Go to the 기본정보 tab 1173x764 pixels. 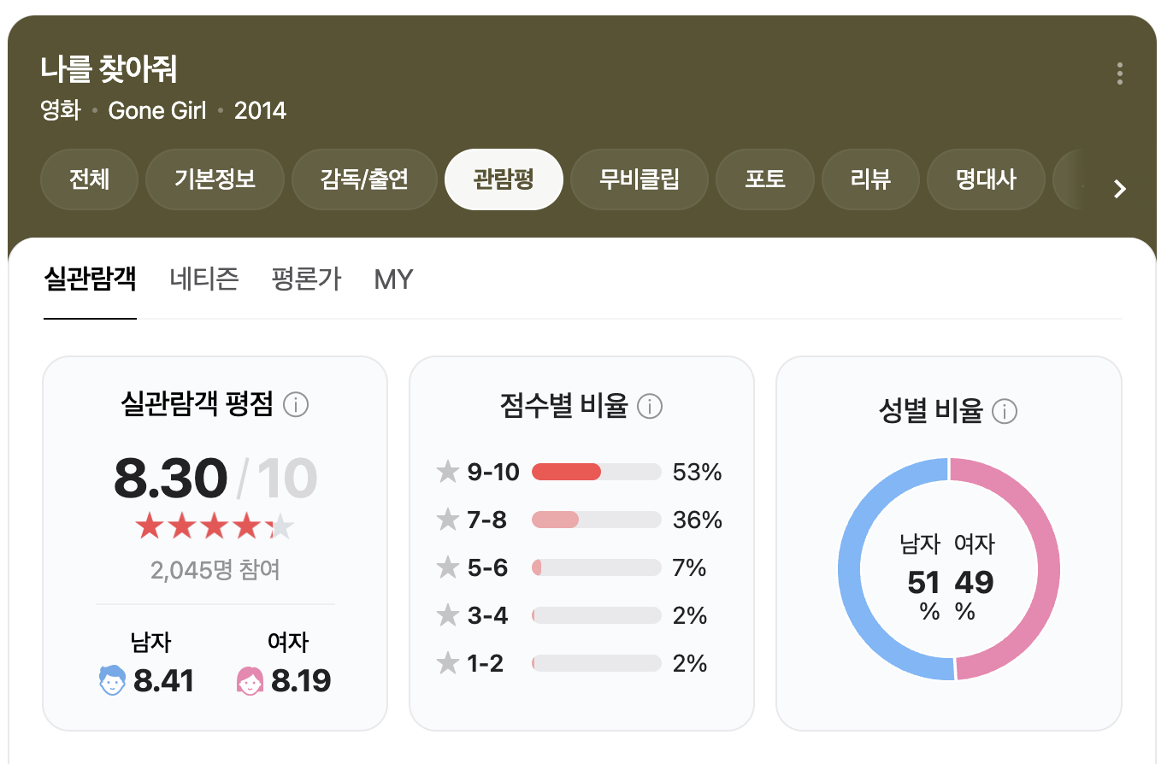[x=215, y=179]
